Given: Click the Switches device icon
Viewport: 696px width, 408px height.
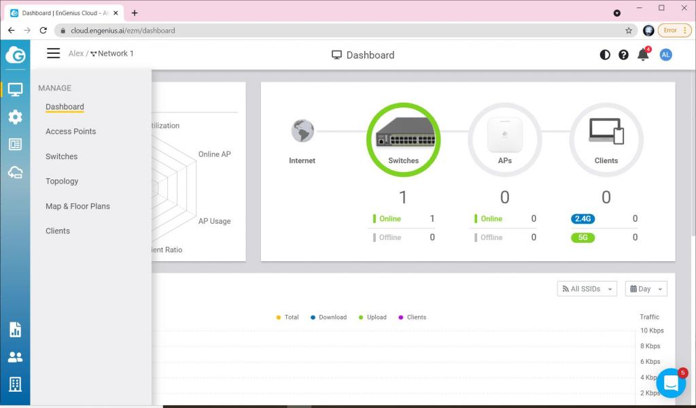Looking at the screenshot, I should (403, 139).
